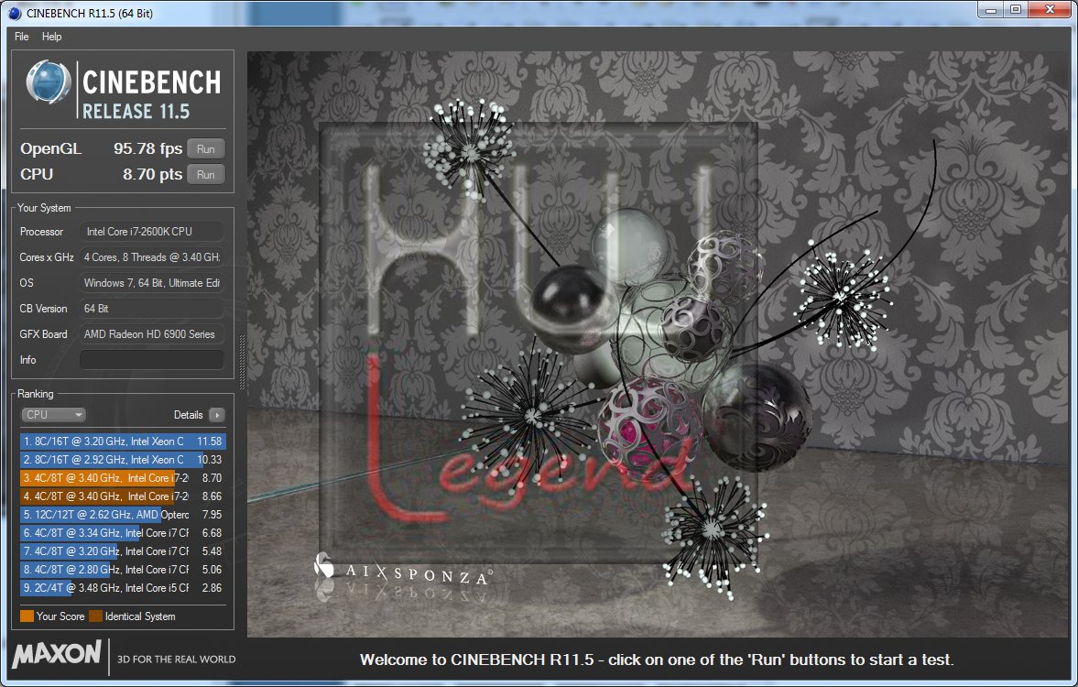Click the Info input field

tap(152, 360)
